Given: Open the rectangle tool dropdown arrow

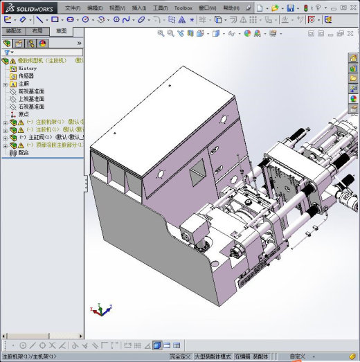Looking at the screenshot, I should 62,20.
